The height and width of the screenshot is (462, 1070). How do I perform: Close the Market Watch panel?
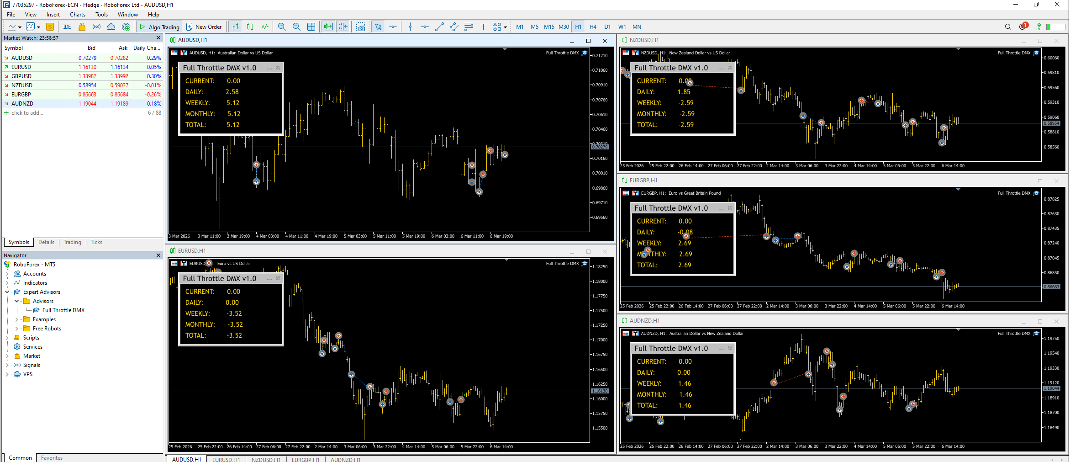[x=158, y=38]
